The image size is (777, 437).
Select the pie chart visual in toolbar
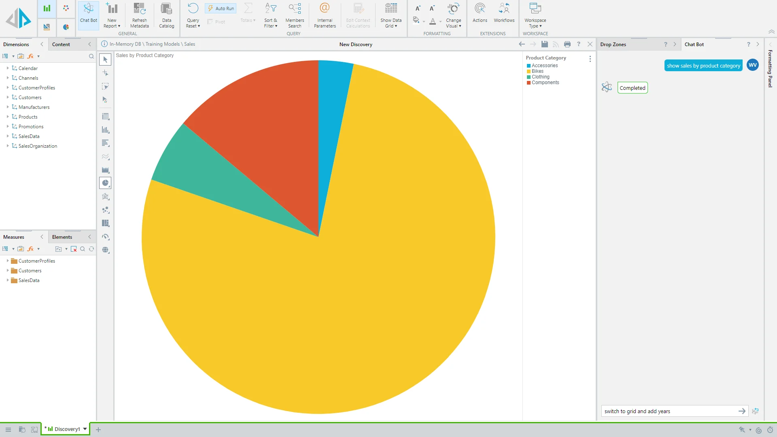(x=105, y=183)
